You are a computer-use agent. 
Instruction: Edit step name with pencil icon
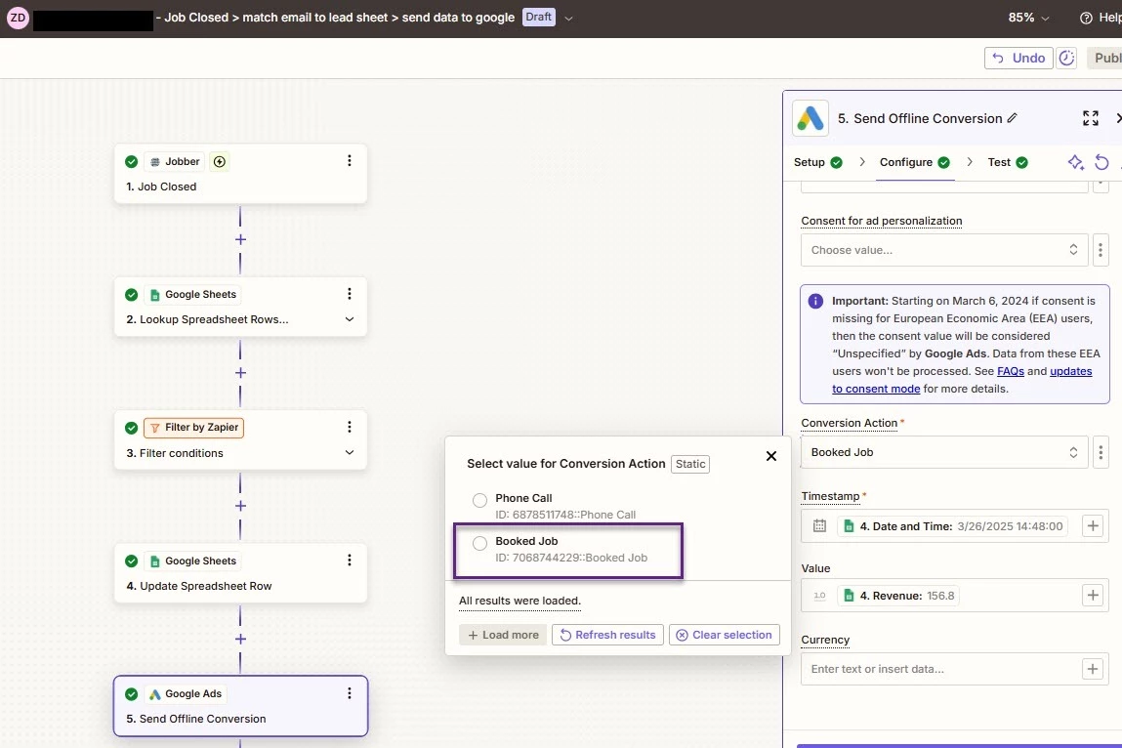tap(1012, 118)
